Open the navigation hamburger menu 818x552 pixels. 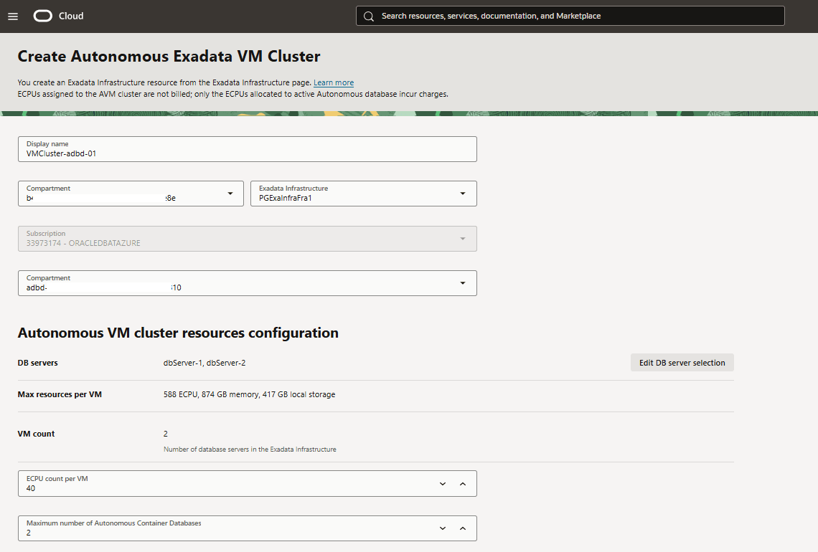[x=13, y=16]
